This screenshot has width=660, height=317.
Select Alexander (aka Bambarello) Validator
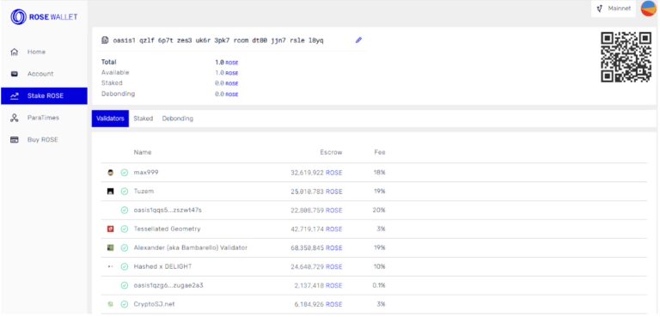click(374, 248)
